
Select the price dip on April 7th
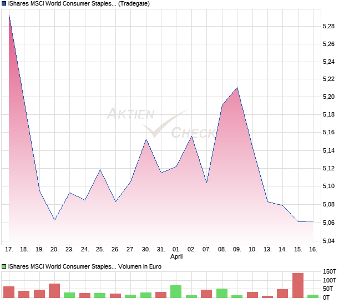[x=206, y=183]
